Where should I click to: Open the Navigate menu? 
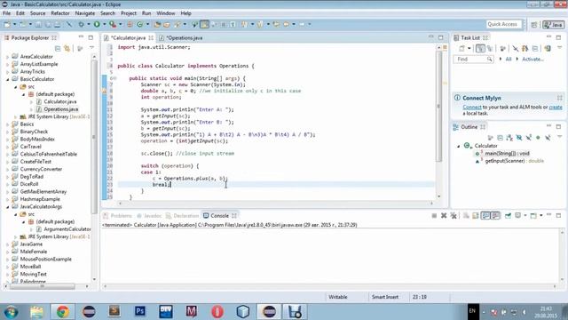(85, 13)
